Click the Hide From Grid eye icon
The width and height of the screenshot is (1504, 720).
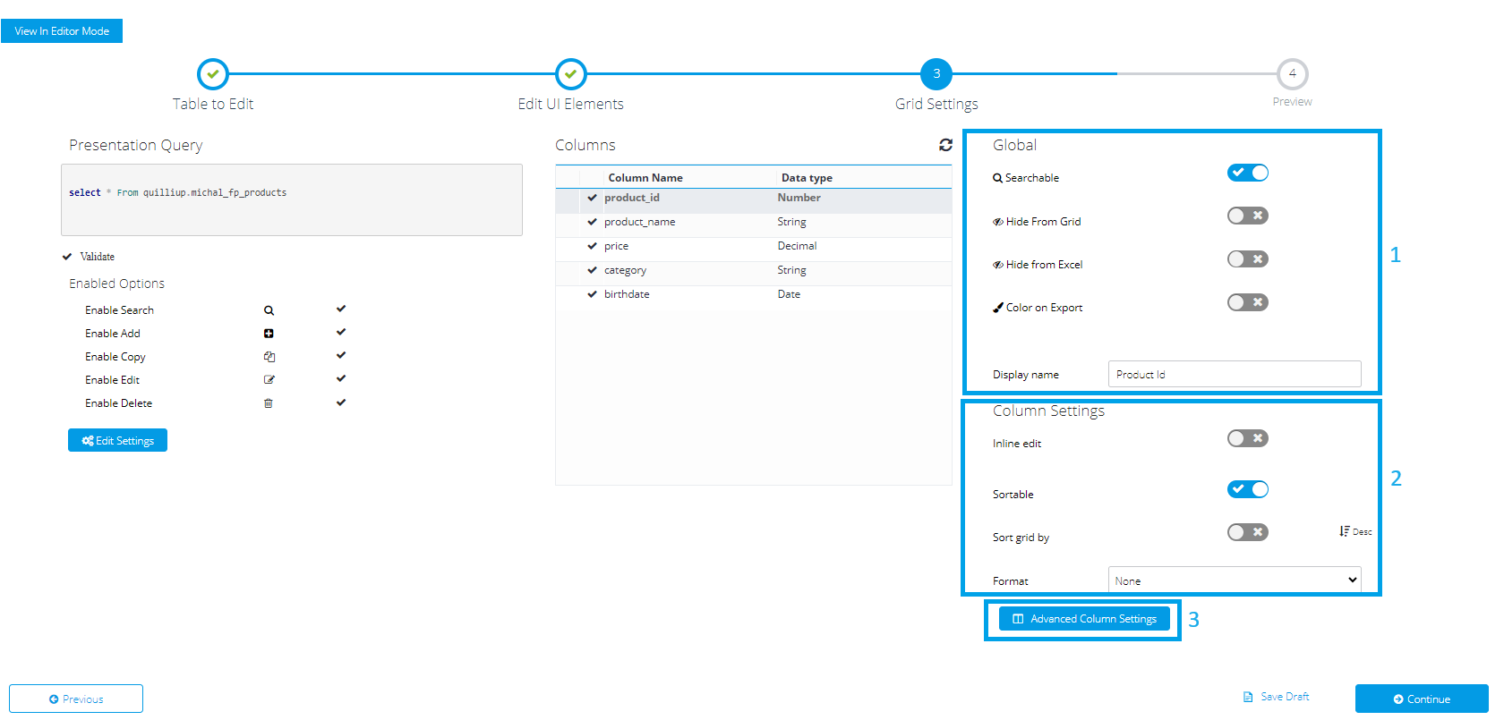(x=997, y=222)
